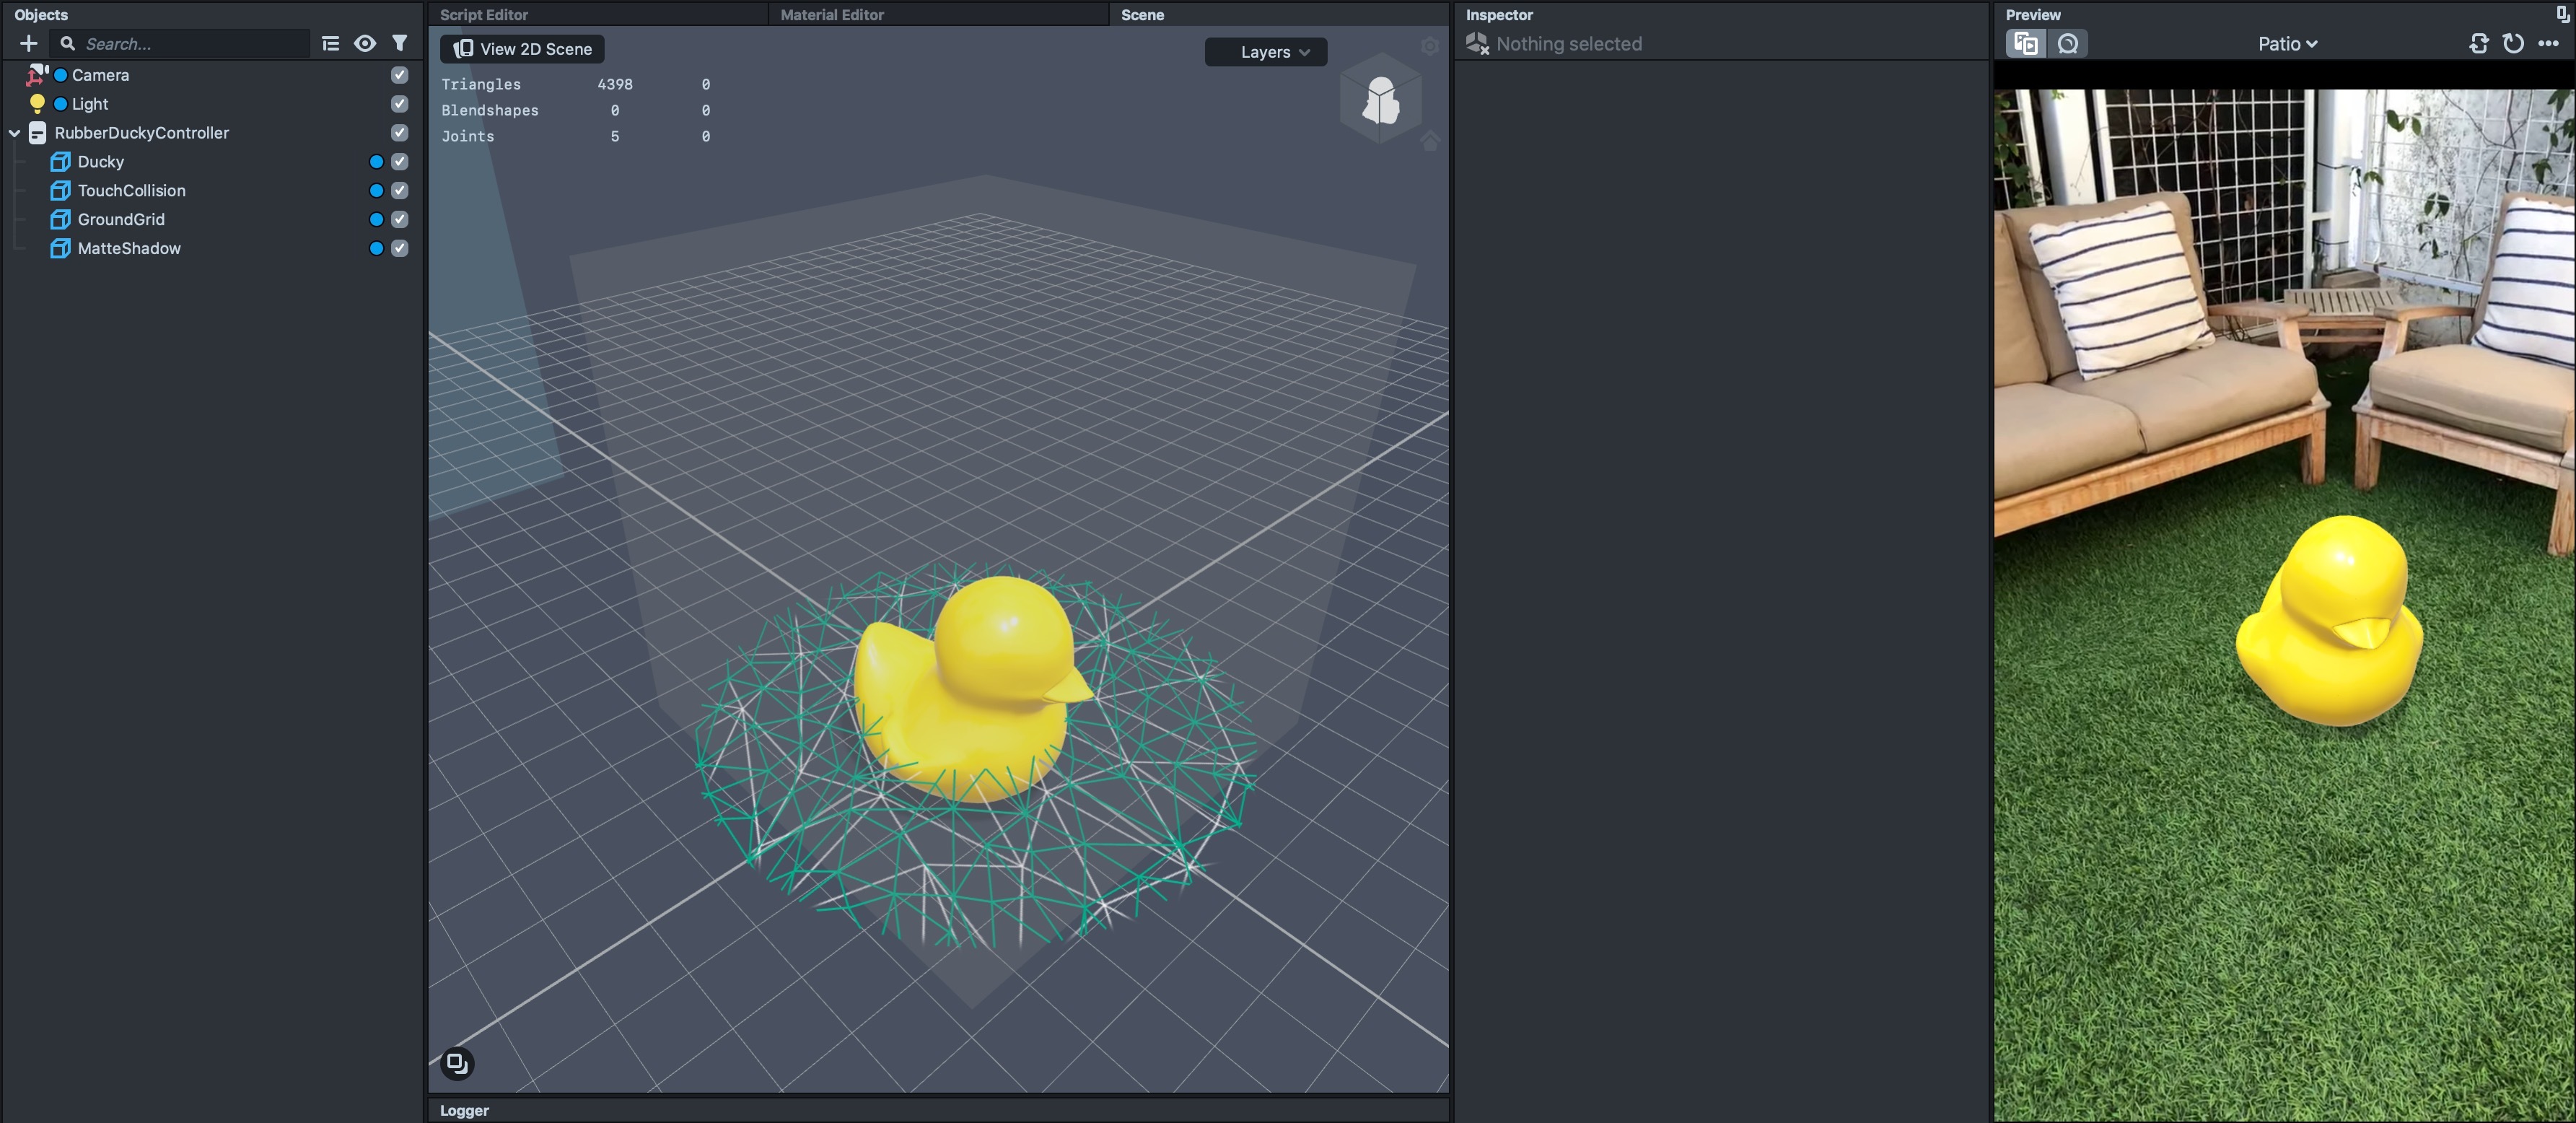Open the Objects filter funnel icon
The image size is (2576, 1123).
[400, 44]
